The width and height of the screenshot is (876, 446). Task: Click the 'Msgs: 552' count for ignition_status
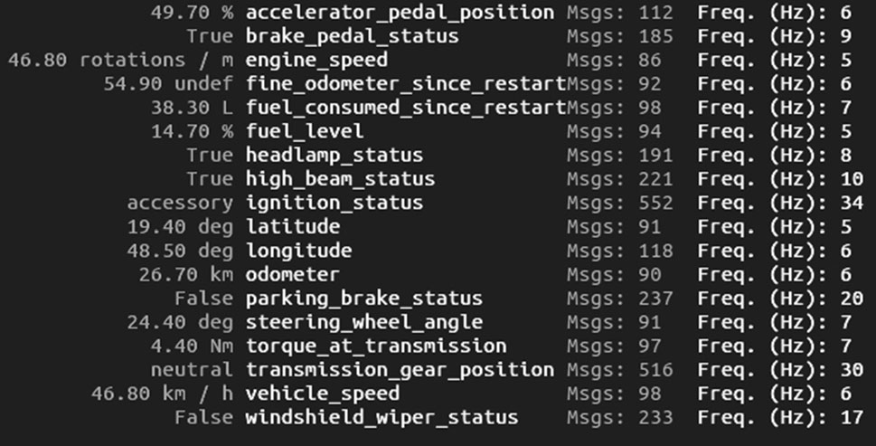point(619,203)
